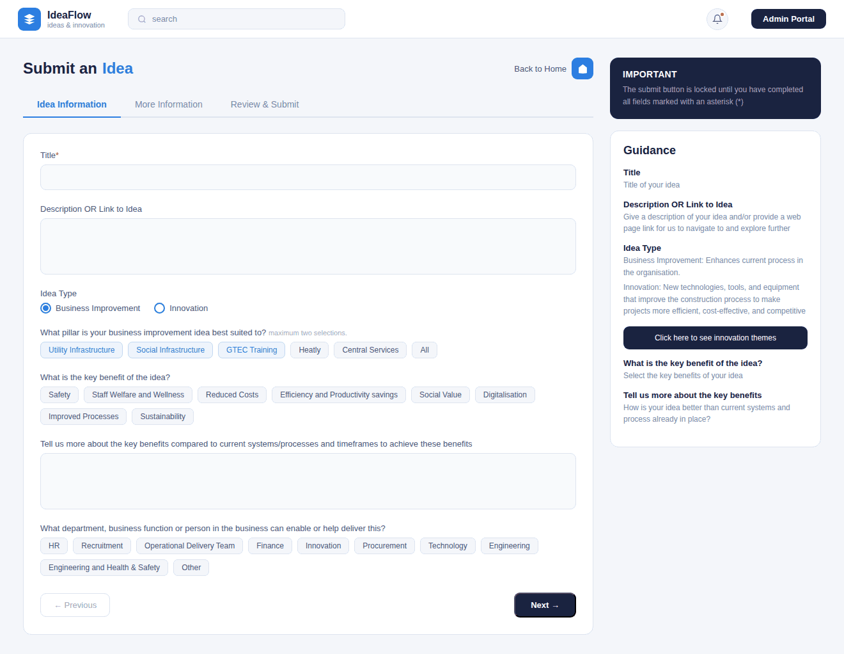844x654 pixels.
Task: Focus the Title input field
Action: [x=308, y=177]
